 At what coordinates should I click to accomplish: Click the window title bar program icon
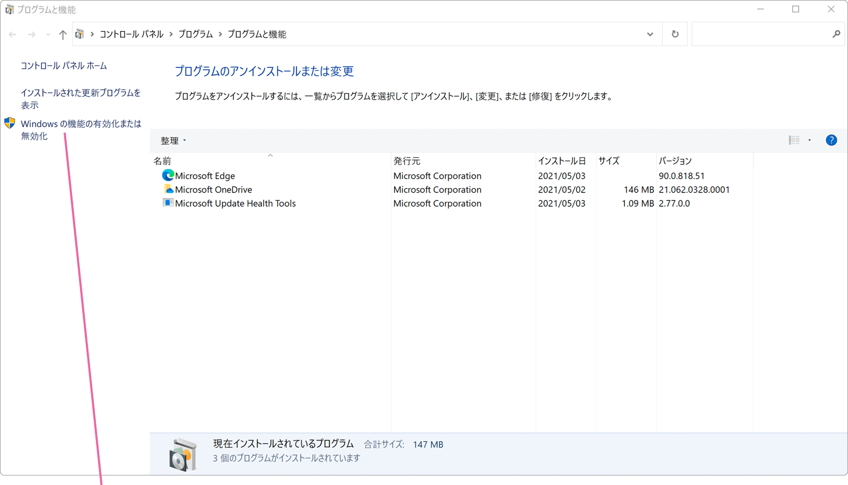[9, 10]
